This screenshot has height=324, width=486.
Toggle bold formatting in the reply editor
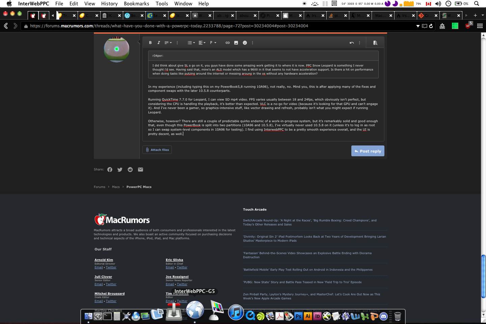coord(150,43)
